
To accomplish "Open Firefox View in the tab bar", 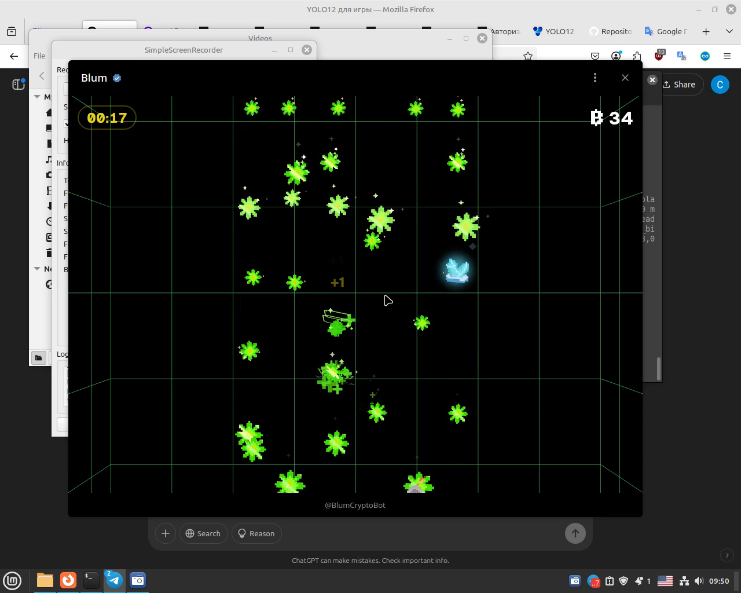I will 12,31.
